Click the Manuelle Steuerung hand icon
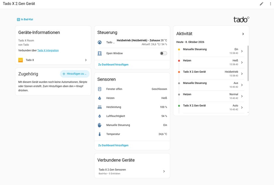This screenshot has width=274, height=185. pyautogui.click(x=100, y=125)
